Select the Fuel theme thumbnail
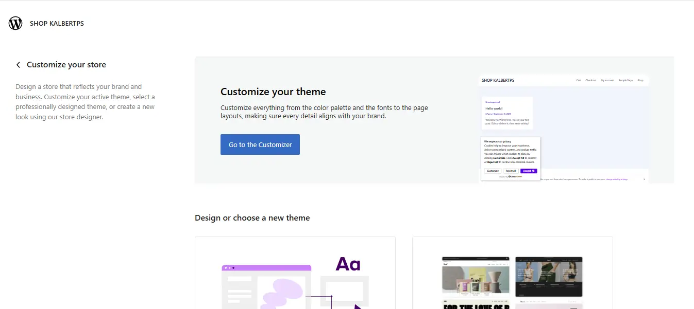This screenshot has width=694, height=309. [476, 276]
